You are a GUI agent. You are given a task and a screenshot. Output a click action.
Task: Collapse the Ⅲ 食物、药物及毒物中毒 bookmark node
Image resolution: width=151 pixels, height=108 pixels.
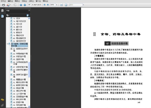click(x=7, y=44)
